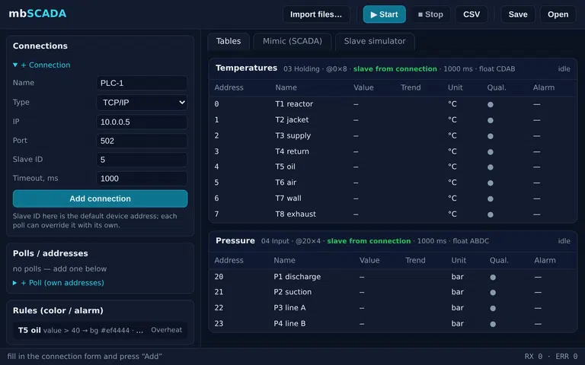Click the Slave ID input field
This screenshot has height=365, width=585.
tap(142, 160)
